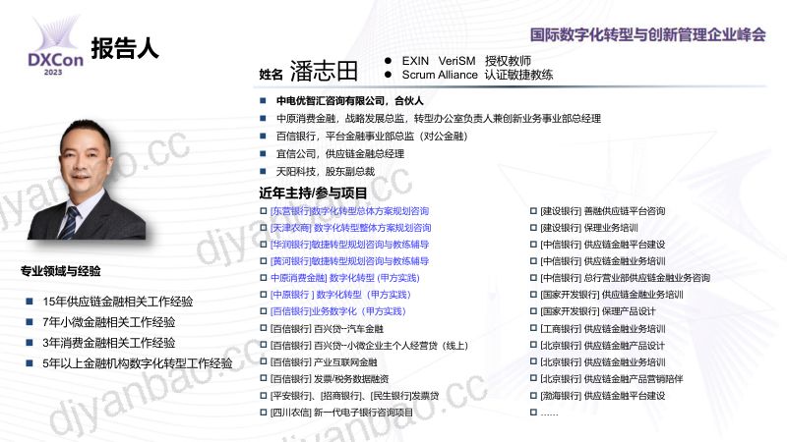The image size is (787, 442).
Task: Select [建设银行] 保理业务培训
Action: [589, 228]
